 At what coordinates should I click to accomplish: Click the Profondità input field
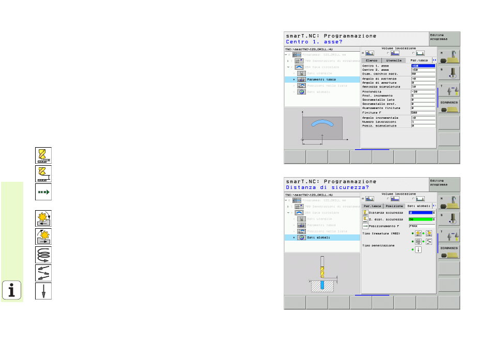[x=423, y=92]
